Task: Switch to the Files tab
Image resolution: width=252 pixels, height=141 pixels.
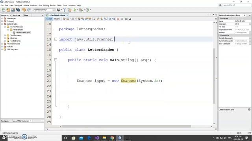Action: (x=26, y=15)
